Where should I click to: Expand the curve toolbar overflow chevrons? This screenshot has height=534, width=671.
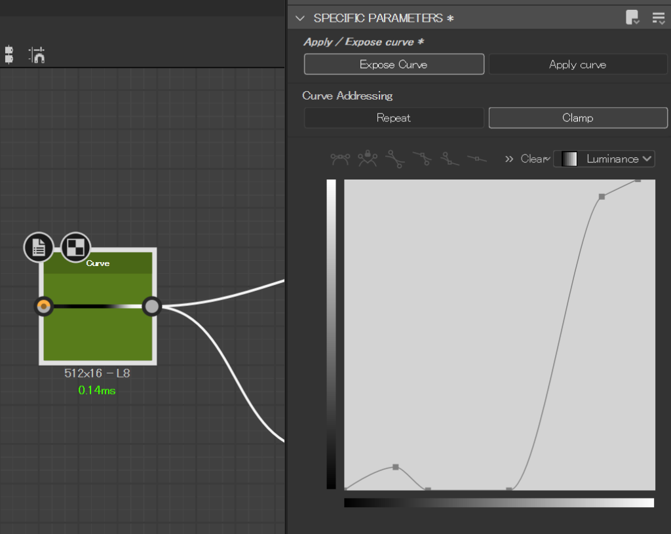pos(509,159)
